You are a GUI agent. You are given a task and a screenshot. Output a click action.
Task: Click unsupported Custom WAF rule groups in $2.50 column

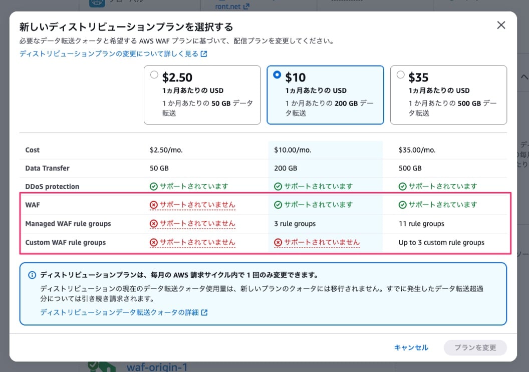(x=192, y=242)
